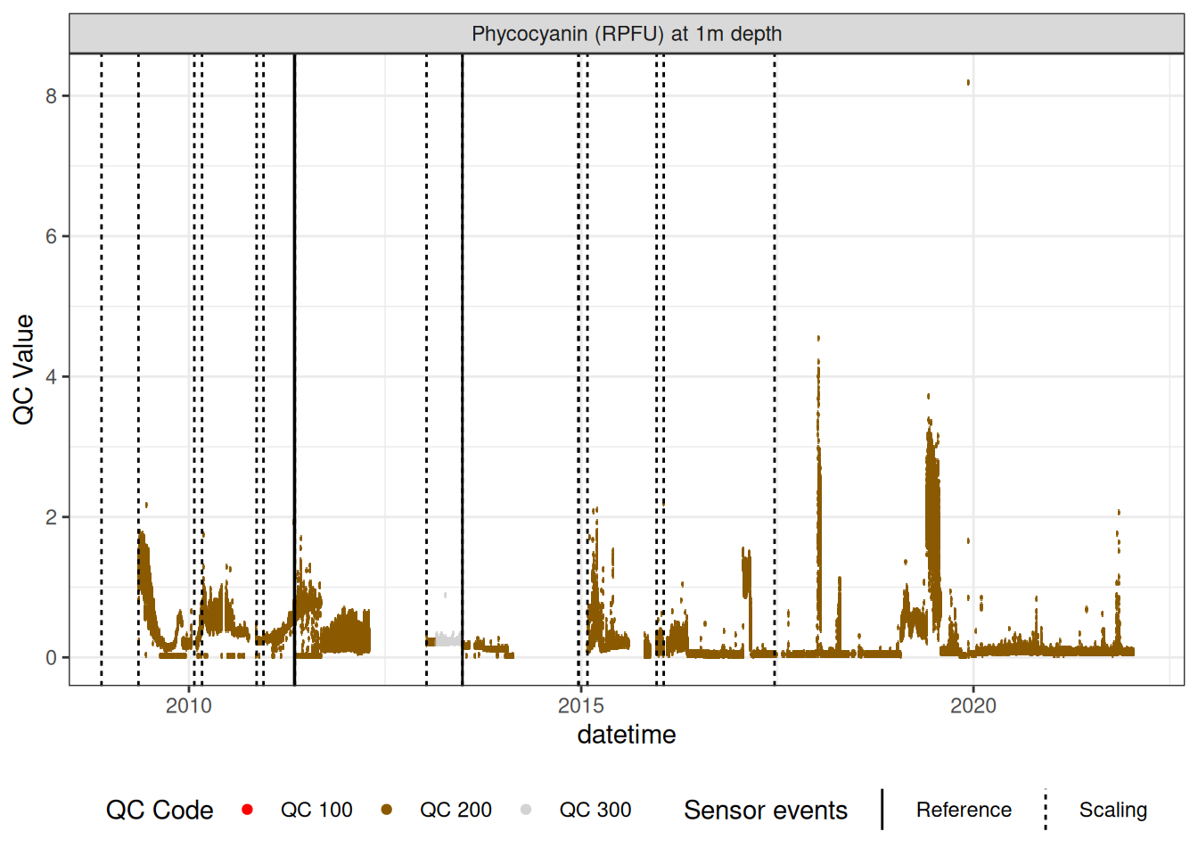Click the Reference legend text
The height and width of the screenshot is (856, 1198).
click(x=964, y=810)
